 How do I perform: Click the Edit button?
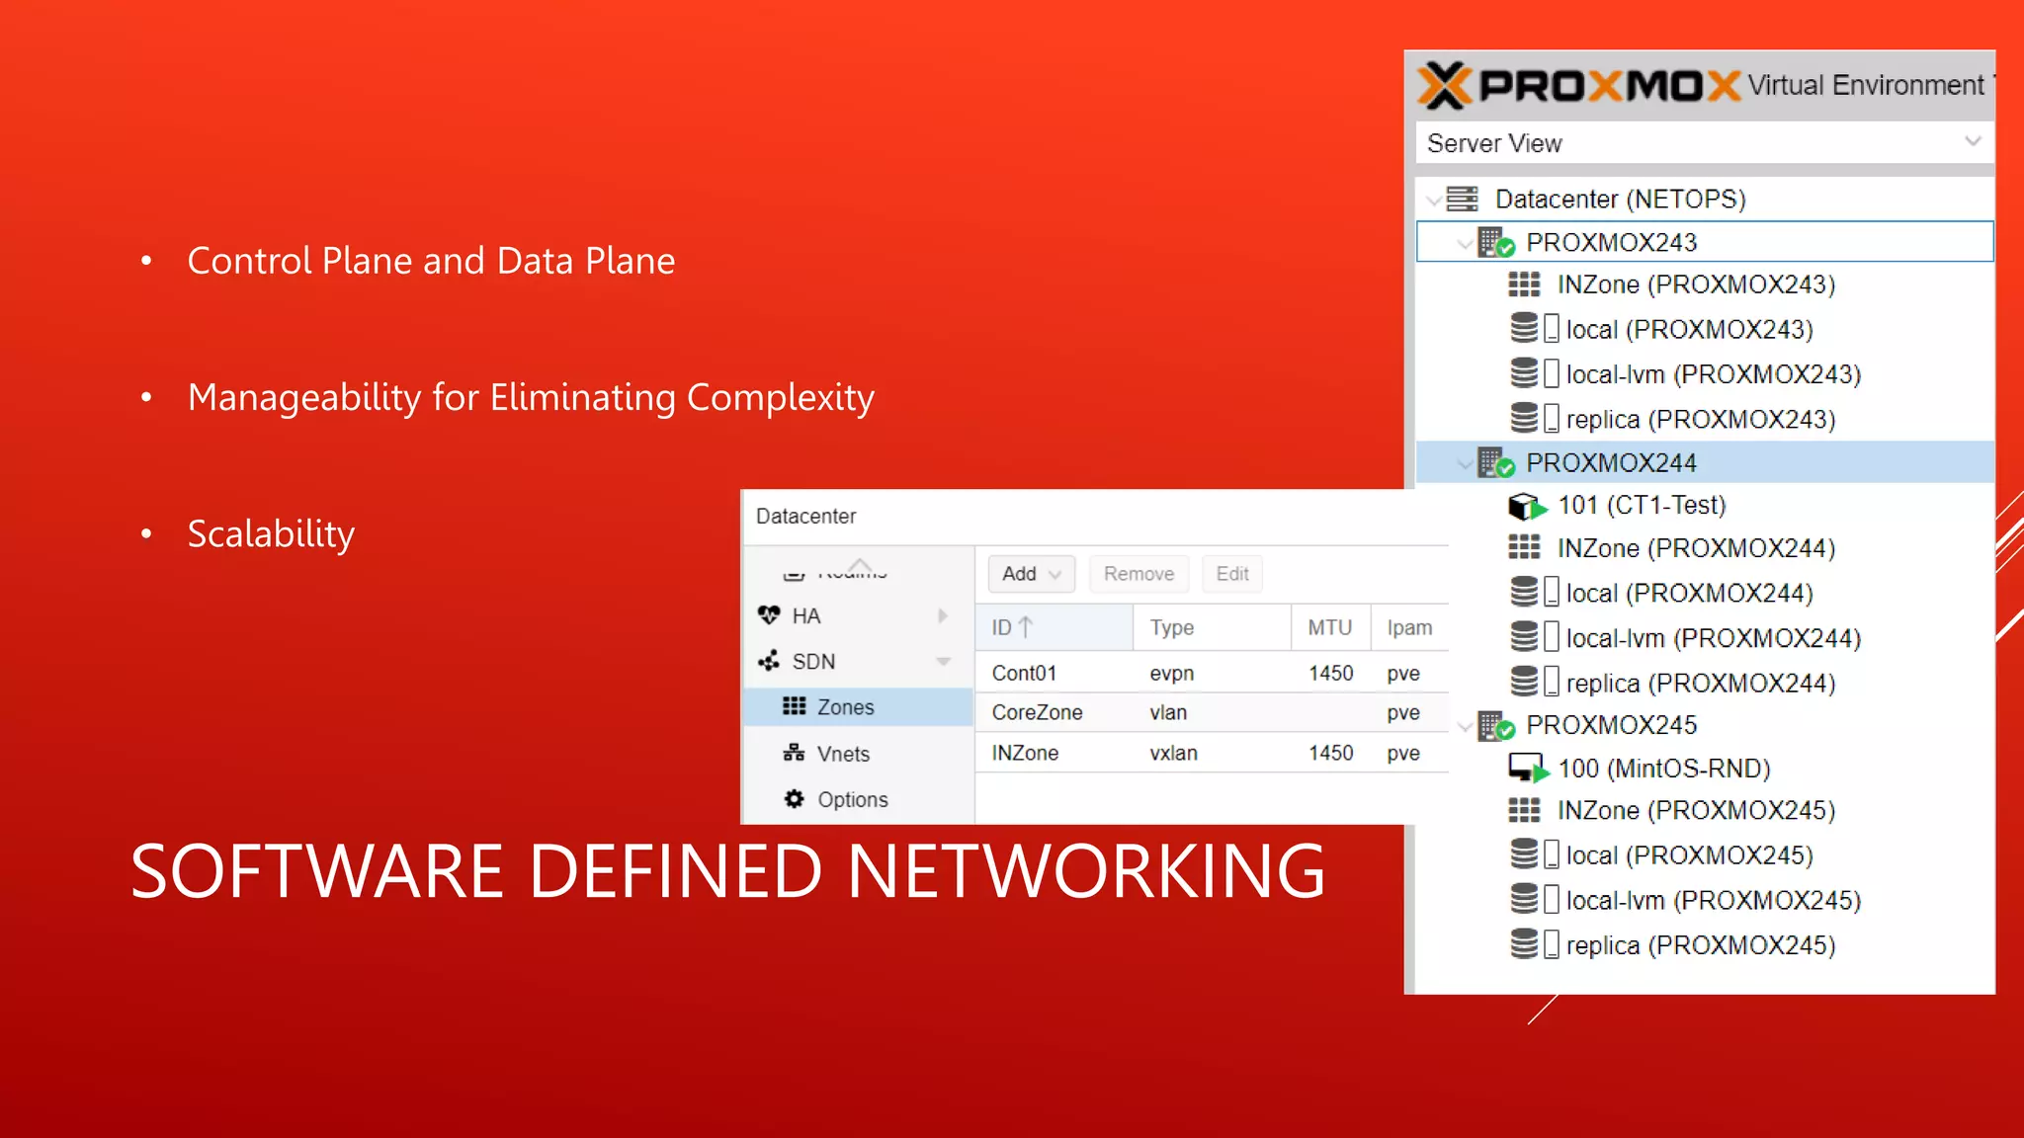[1231, 574]
